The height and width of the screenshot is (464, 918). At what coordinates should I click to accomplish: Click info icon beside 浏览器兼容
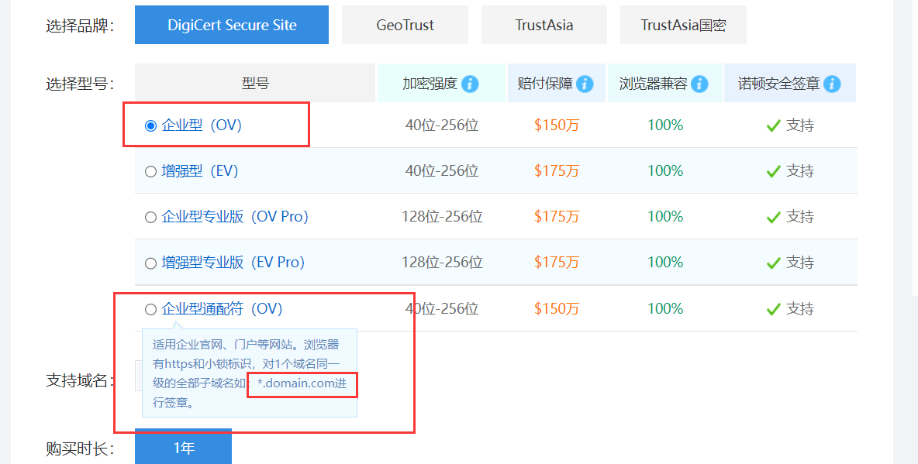699,84
